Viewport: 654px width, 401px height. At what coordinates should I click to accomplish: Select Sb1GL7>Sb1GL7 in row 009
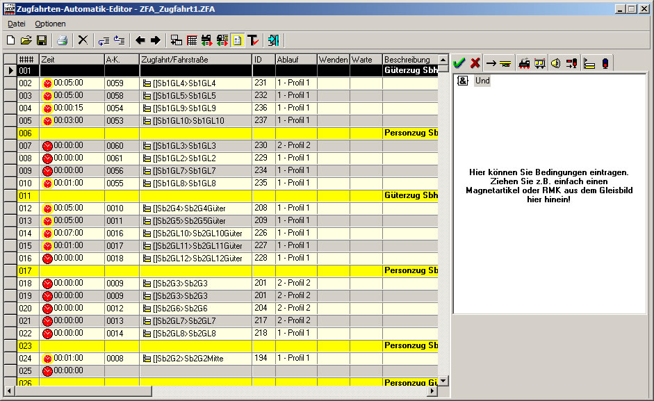click(x=195, y=171)
